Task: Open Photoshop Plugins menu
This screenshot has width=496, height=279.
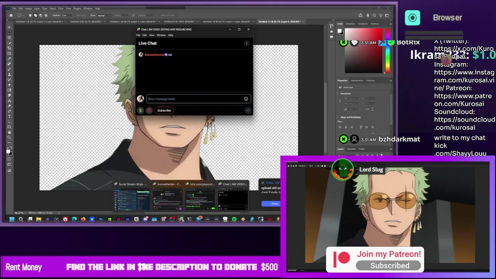Action: [77, 9]
